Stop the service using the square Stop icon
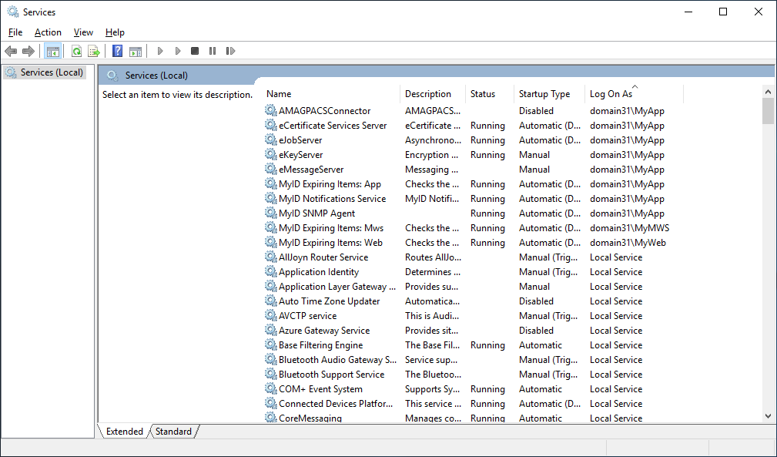Screen dimensions: 777x457 point(195,51)
